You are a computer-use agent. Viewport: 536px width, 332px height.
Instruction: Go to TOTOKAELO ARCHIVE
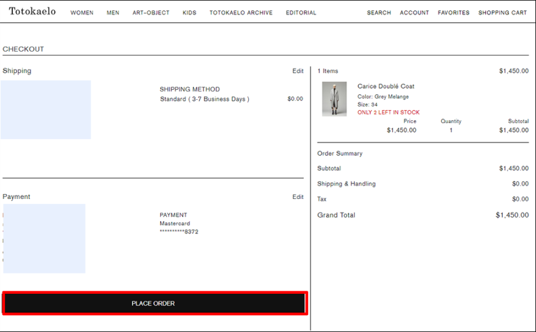[x=241, y=13]
